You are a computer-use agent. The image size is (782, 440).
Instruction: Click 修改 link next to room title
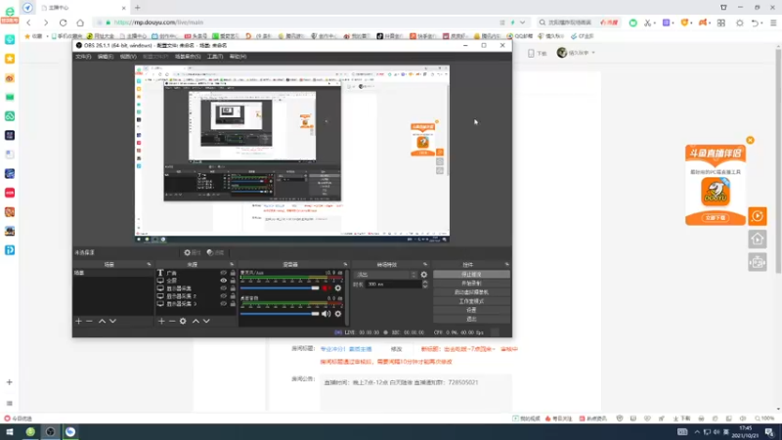[397, 349]
